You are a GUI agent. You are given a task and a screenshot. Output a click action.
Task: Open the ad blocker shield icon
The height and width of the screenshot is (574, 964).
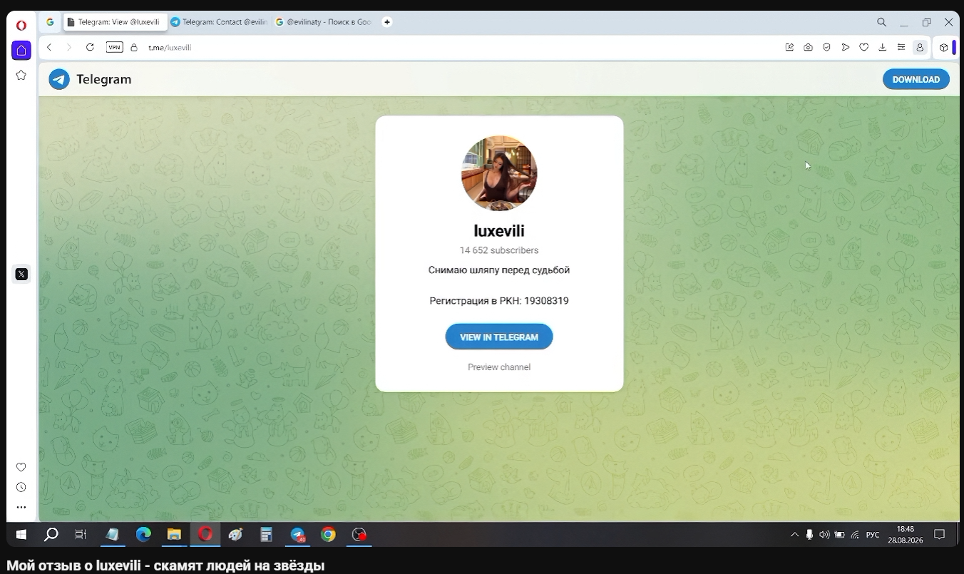click(826, 47)
